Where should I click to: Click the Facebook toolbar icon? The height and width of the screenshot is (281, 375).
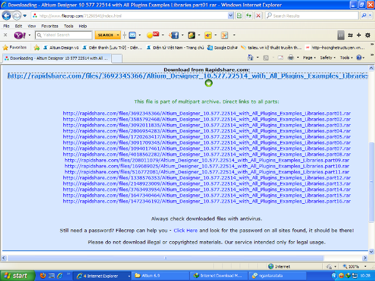pyautogui.click(x=174, y=35)
